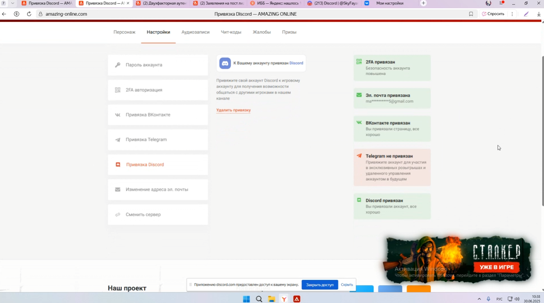
Task: Click the Discord привязан status card
Action: pyautogui.click(x=392, y=206)
